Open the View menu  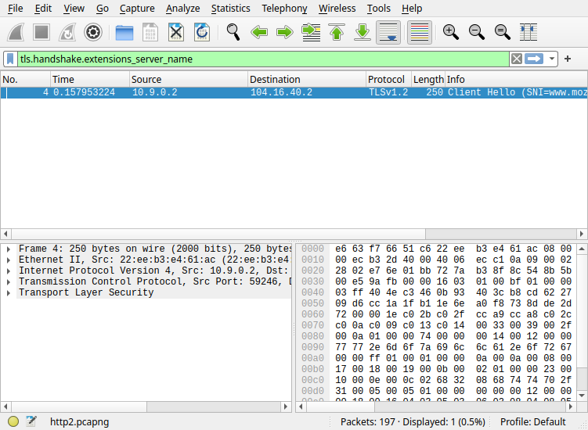(x=74, y=9)
